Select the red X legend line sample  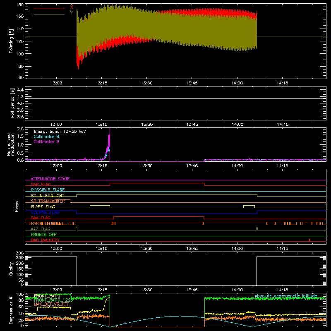coord(49,9)
